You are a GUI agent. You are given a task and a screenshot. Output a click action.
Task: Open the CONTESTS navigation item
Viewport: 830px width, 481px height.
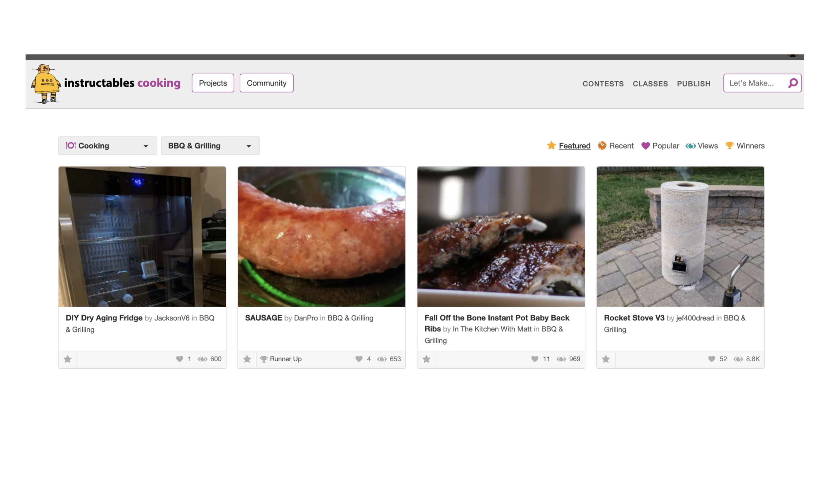pyautogui.click(x=603, y=84)
